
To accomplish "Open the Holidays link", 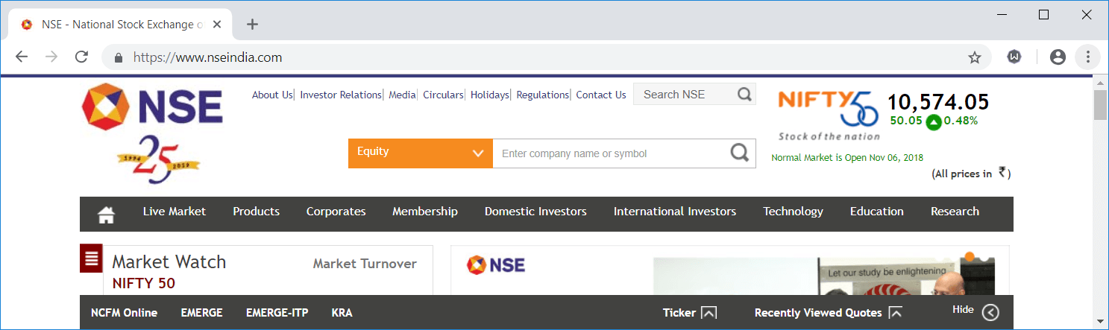I will [490, 95].
